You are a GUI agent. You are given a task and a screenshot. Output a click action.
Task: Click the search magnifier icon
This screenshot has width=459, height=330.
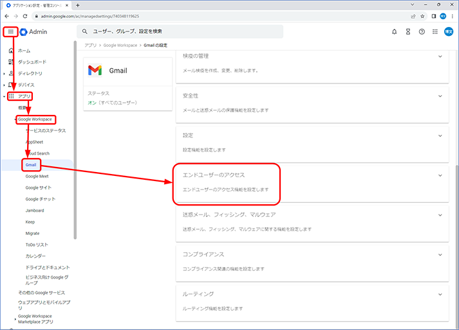[x=84, y=31]
